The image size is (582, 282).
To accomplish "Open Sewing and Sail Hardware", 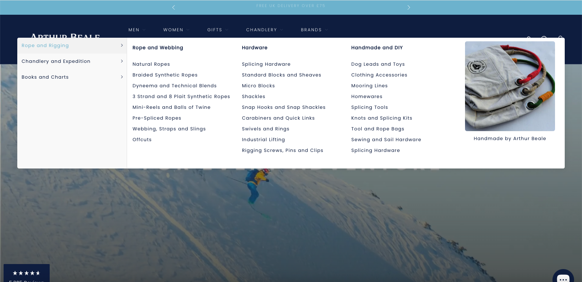I will [x=386, y=140].
